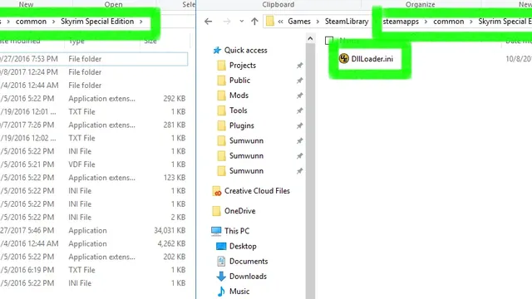Click the Quick access star icon

(217, 51)
